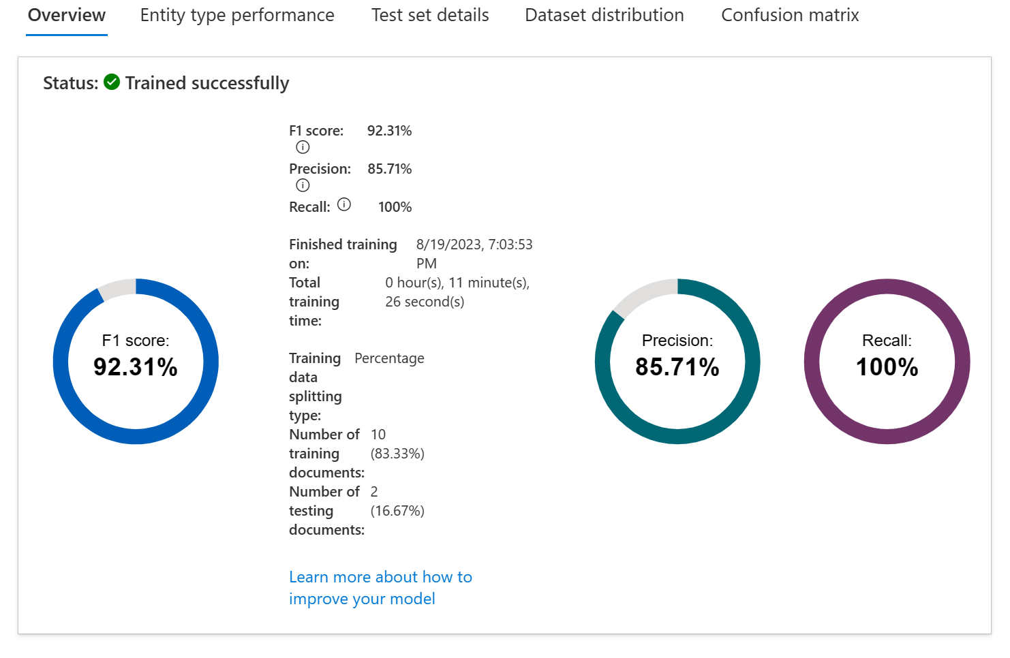Click the purple Recall donut chart
This screenshot has width=1010, height=658.
(887, 361)
